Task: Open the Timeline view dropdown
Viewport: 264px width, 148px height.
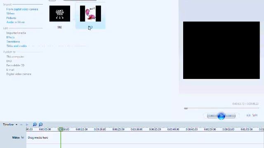Action: click(16, 125)
